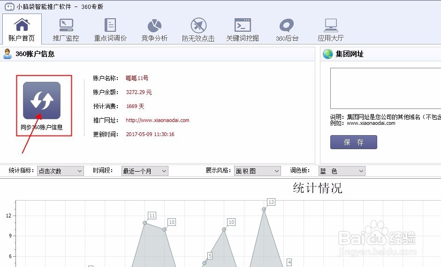Click the 360账户信息 panel heading
Image resolution: width=441 pixels, height=267 pixels.
35,54
